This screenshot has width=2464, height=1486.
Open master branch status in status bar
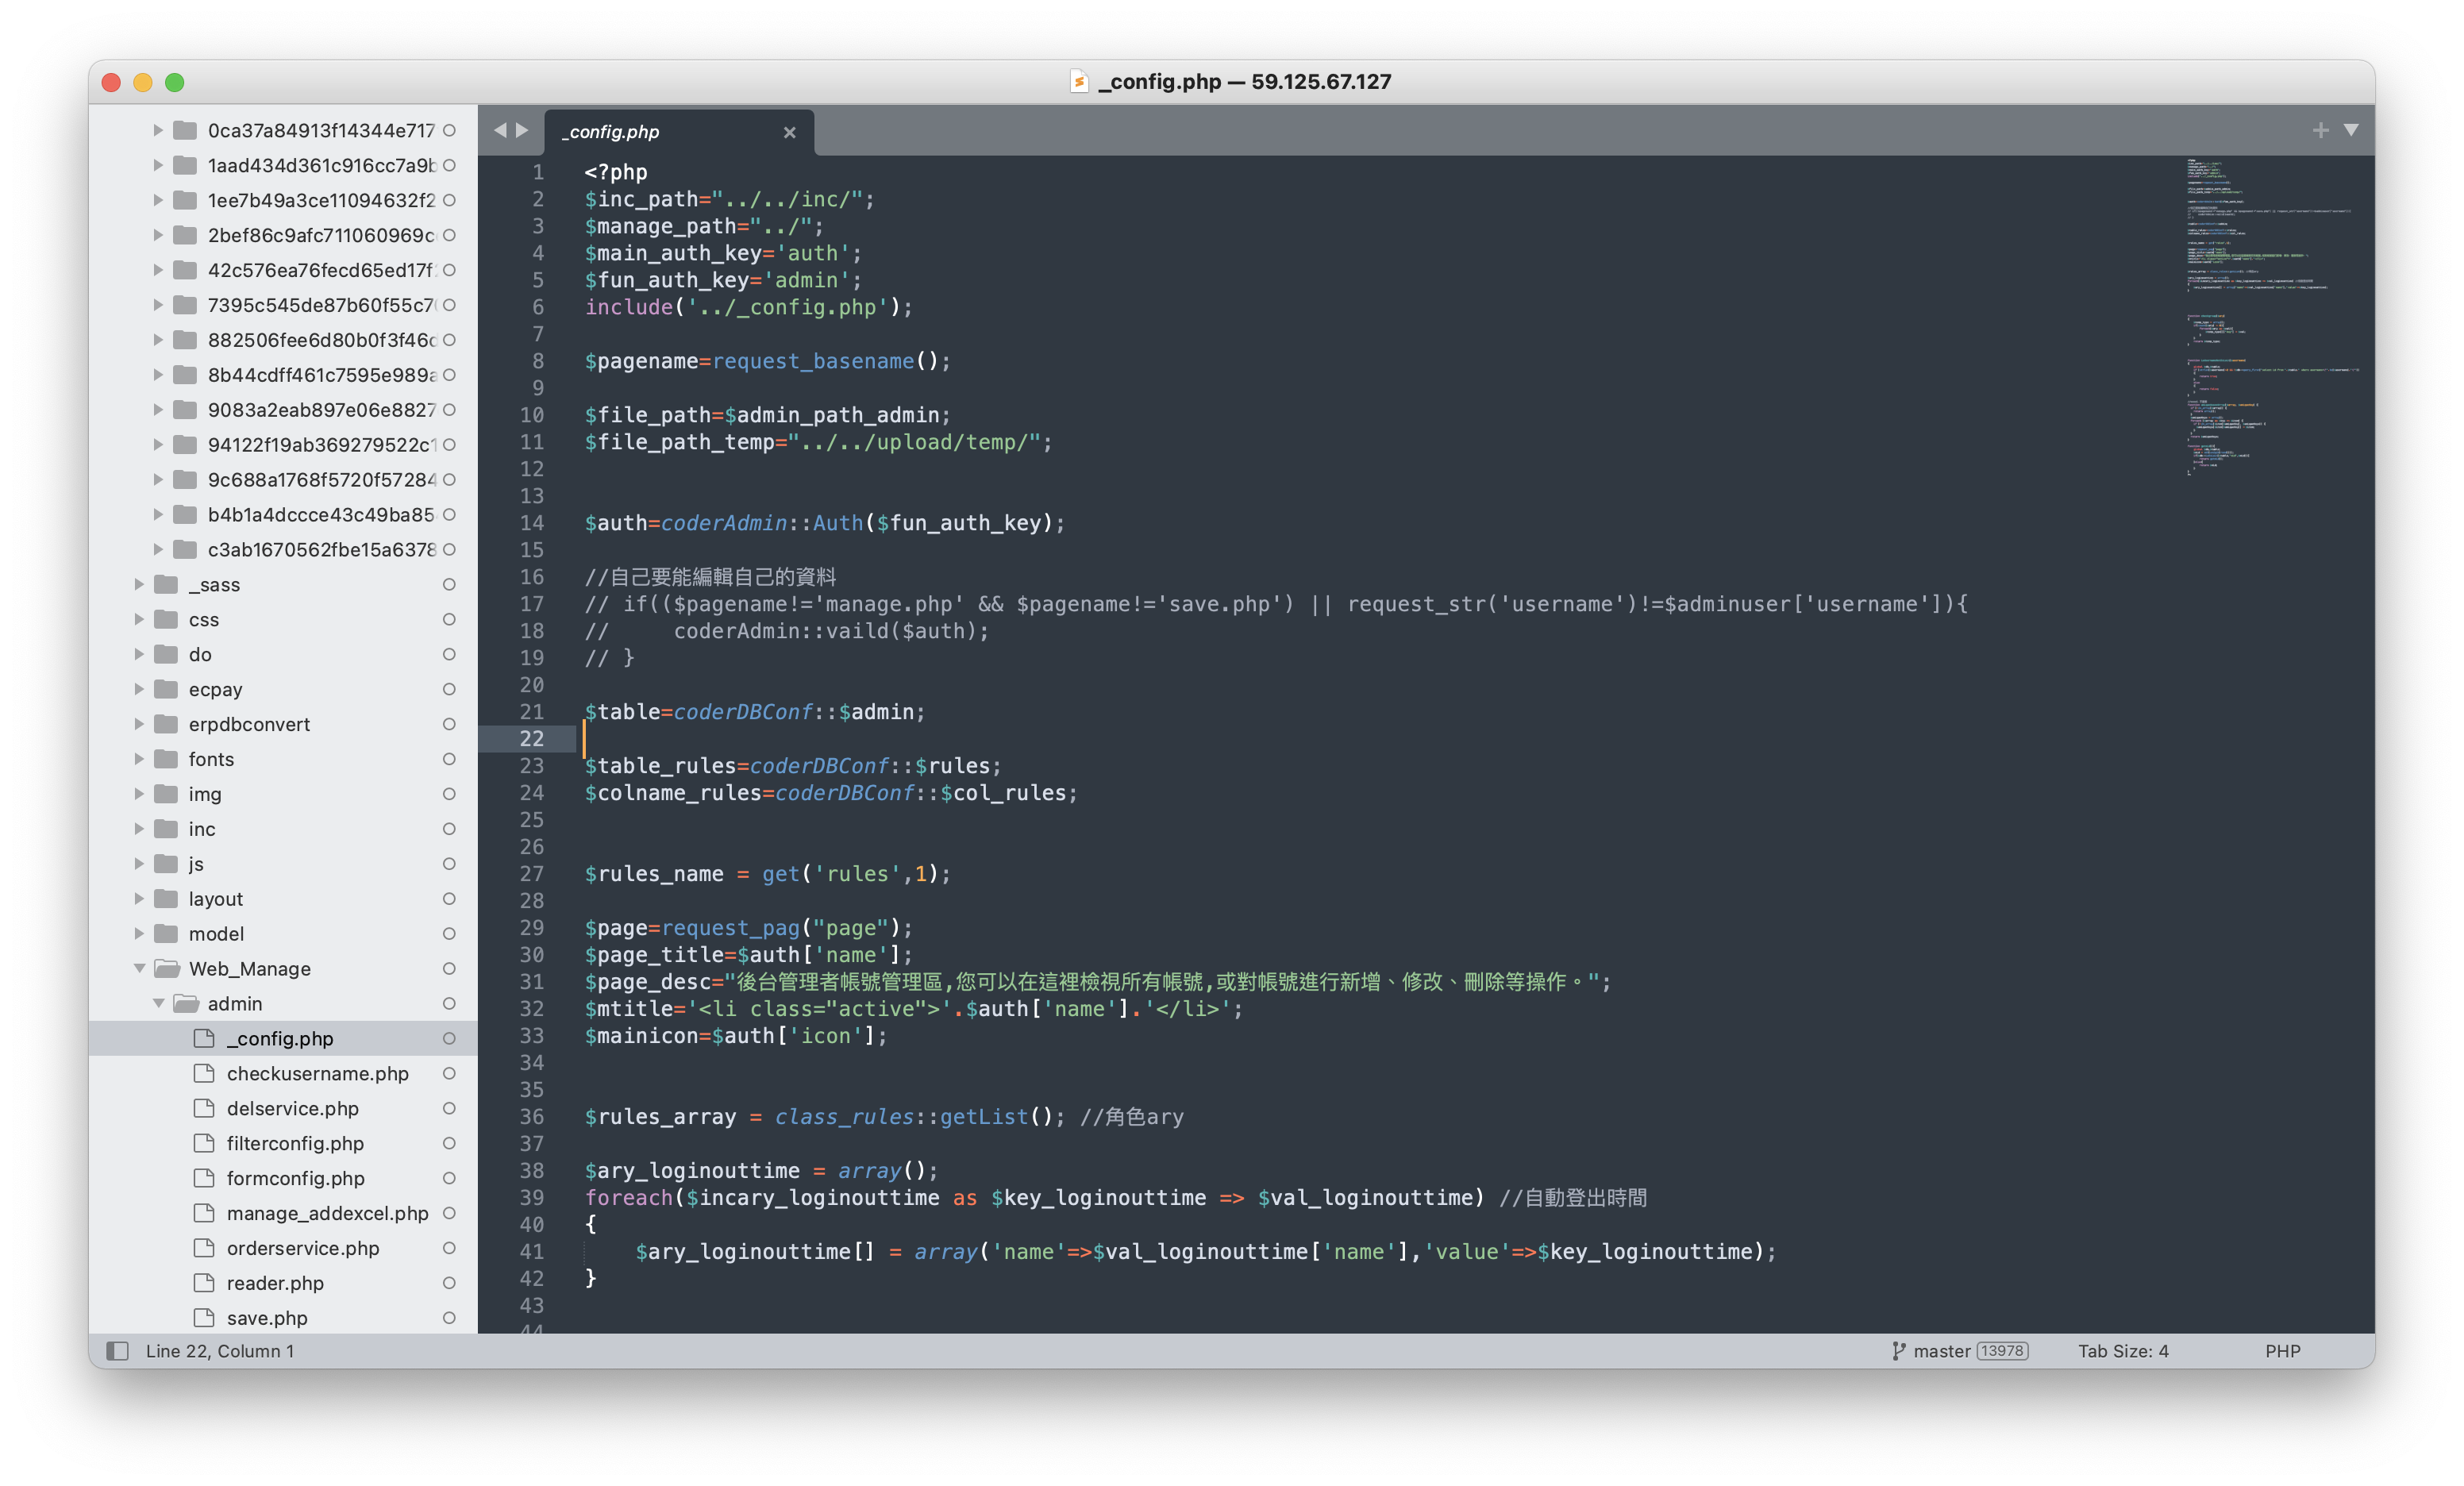point(1941,1351)
